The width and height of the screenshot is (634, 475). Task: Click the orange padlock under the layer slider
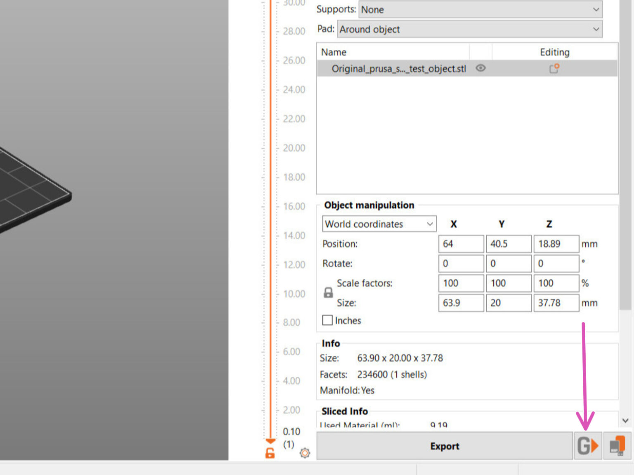(270, 453)
